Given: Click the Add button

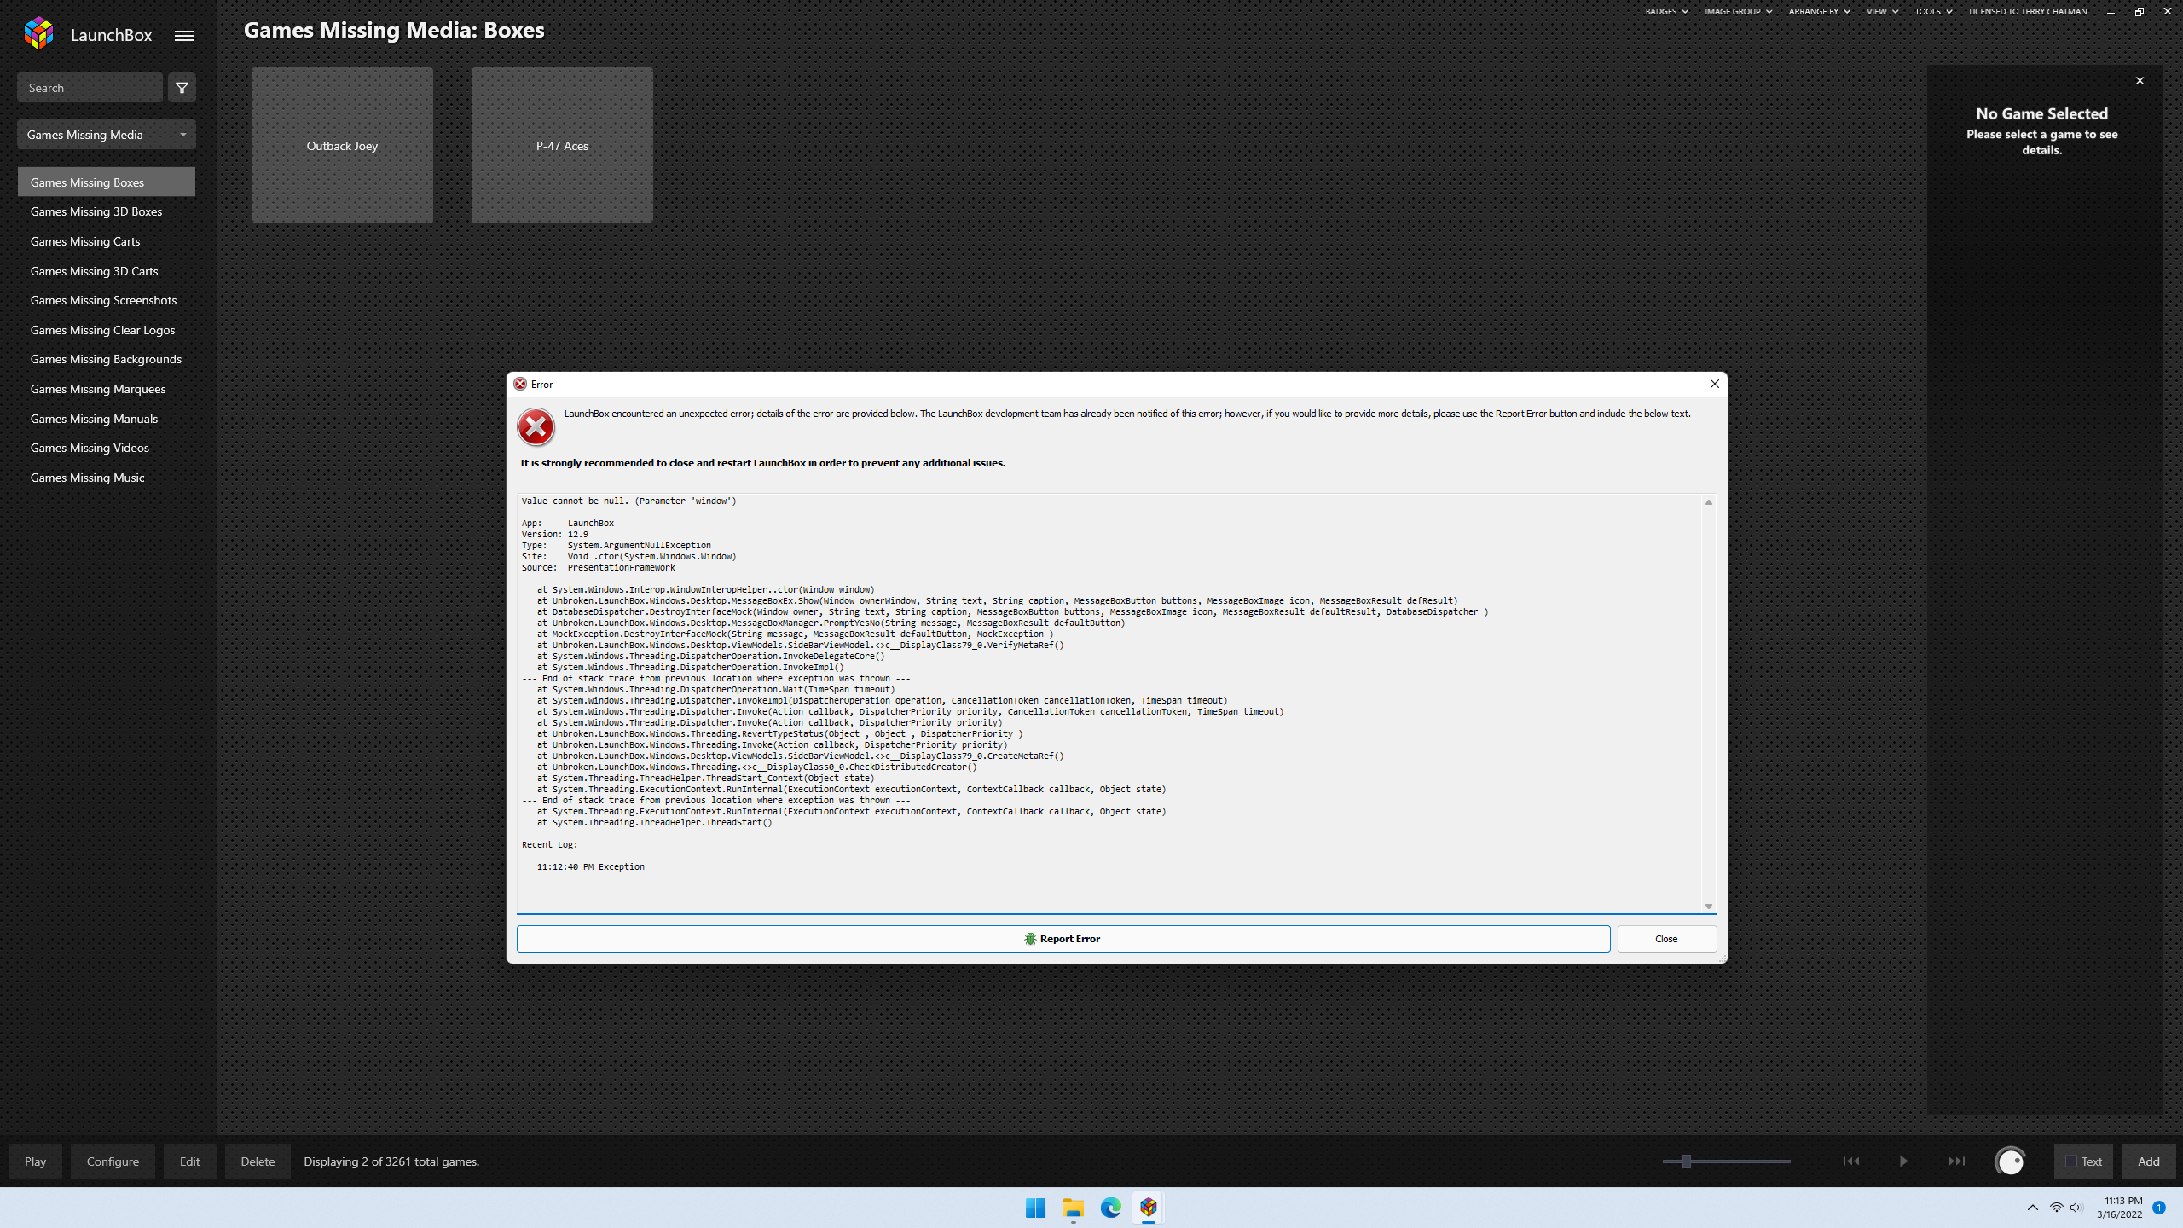Looking at the screenshot, I should [2149, 1161].
